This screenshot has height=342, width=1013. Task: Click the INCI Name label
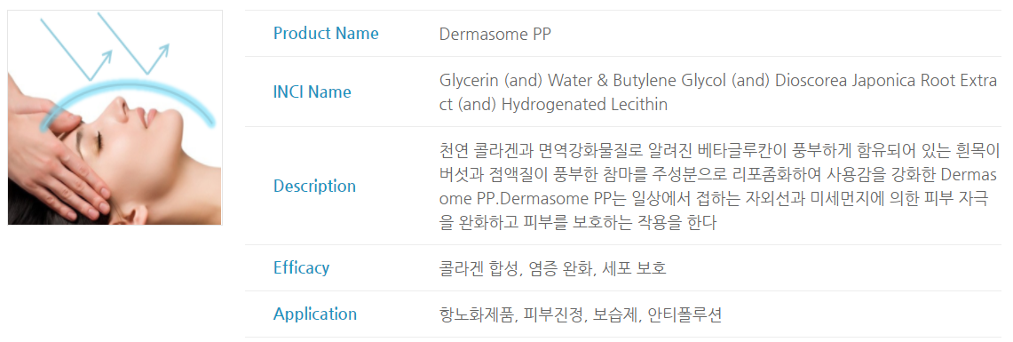click(x=312, y=91)
